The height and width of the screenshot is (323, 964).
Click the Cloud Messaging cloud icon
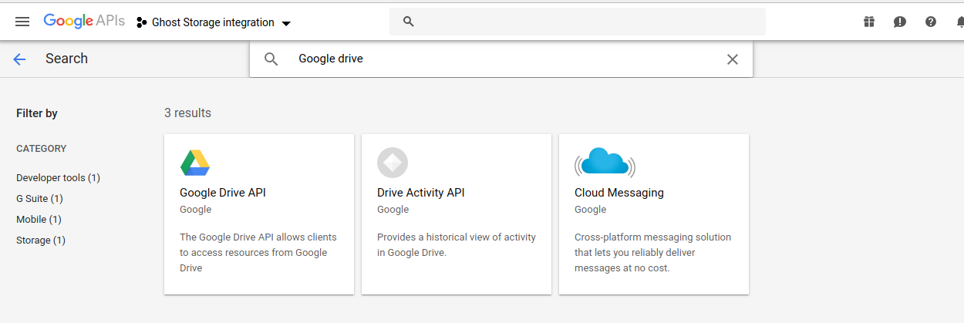pos(605,163)
